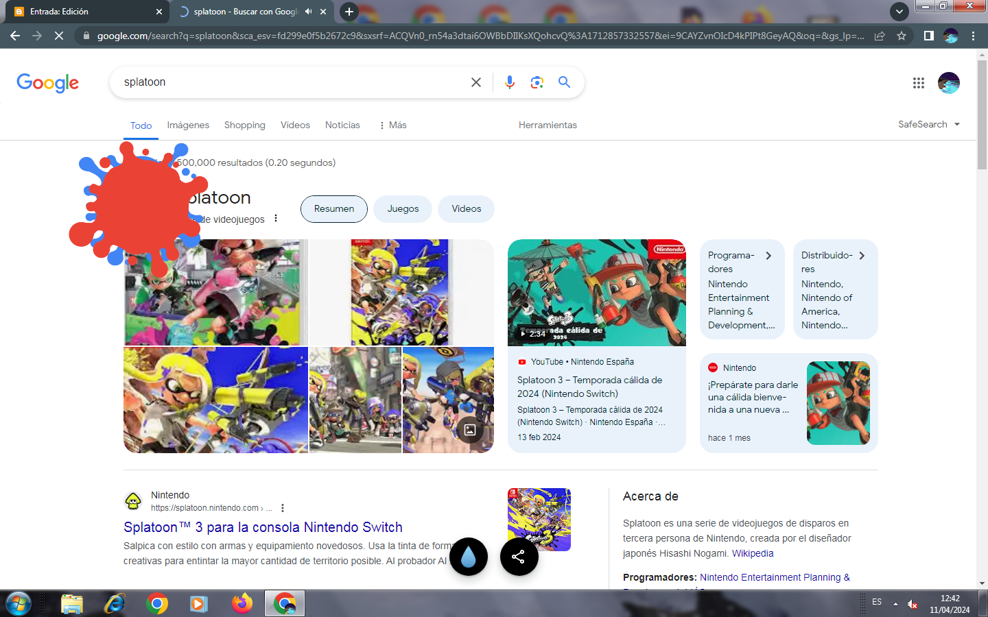The image size is (988, 617).
Task: Open Nintendo Entertainment Planning & programmer link
Action: [775, 577]
